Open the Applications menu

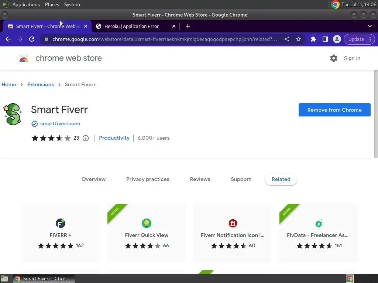pos(26,4)
